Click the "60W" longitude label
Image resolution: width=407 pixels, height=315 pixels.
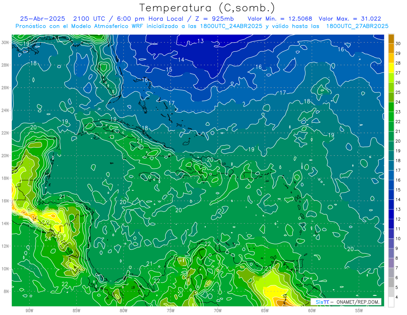pyautogui.click(x=312, y=311)
